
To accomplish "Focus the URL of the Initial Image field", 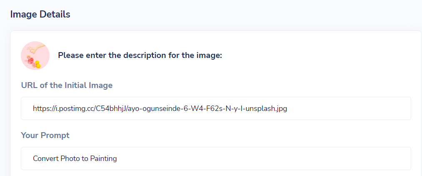I will point(216,108).
